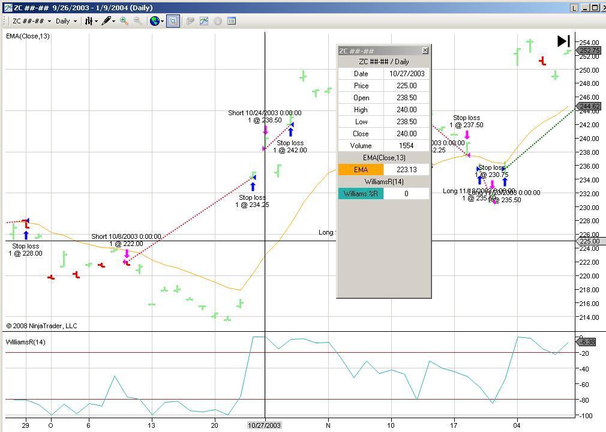Viewport: 606px width, 432px height.
Task: Click the EMA(Close,13) label on the chart
Action: coord(28,37)
